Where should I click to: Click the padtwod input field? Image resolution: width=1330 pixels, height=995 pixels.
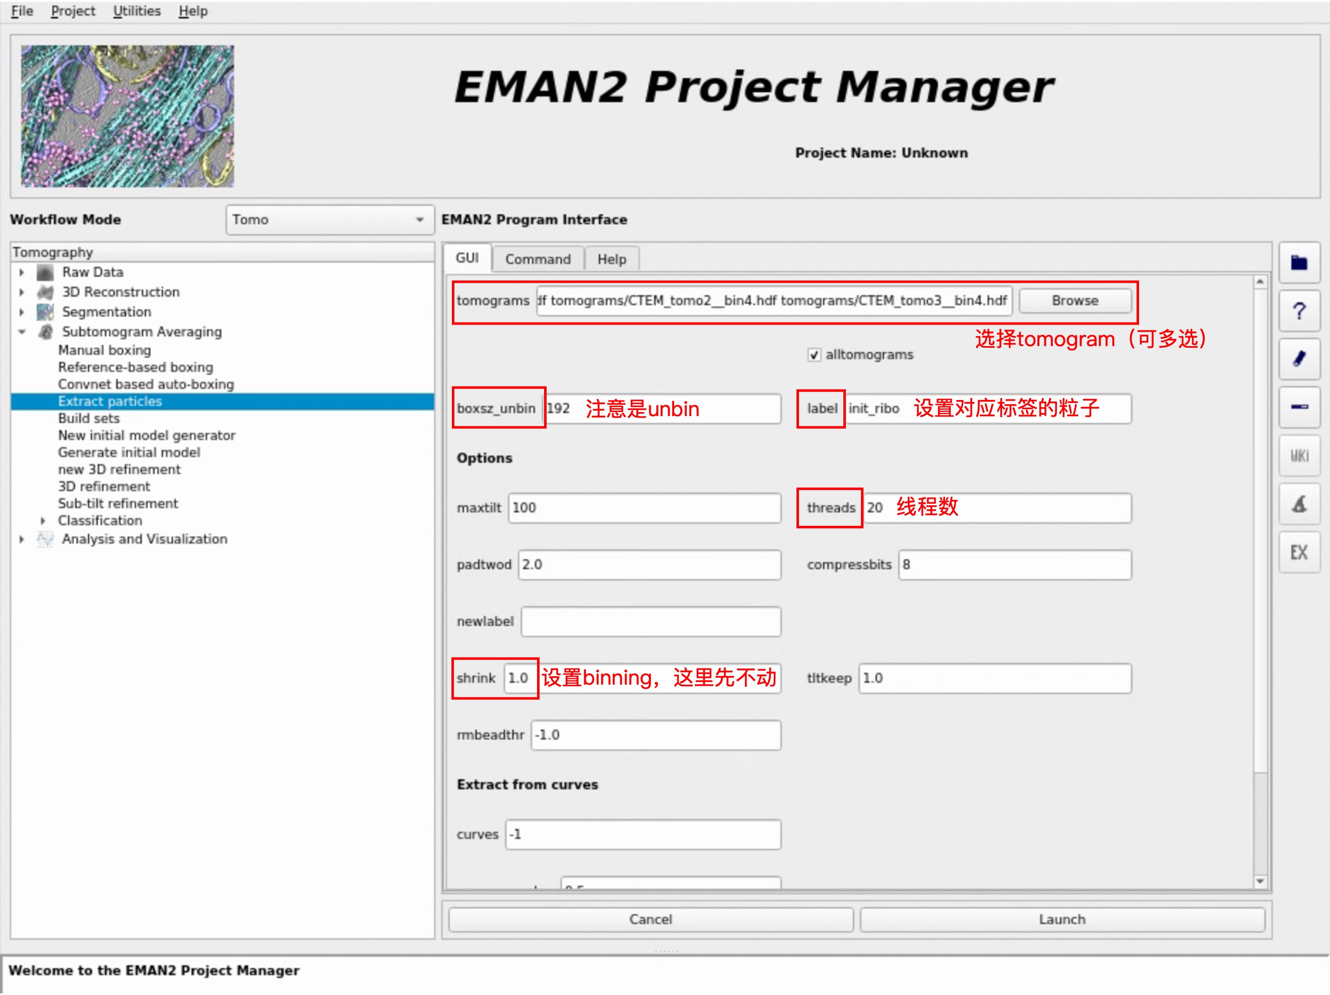tap(649, 565)
